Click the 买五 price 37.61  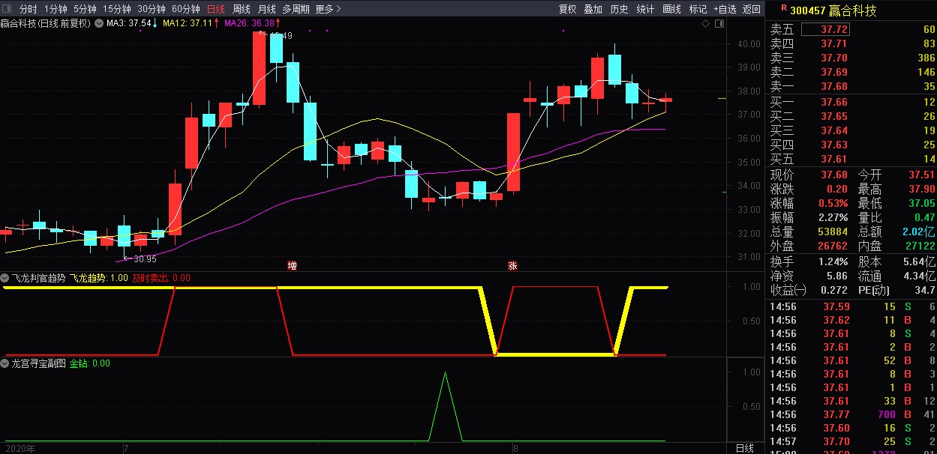point(834,159)
